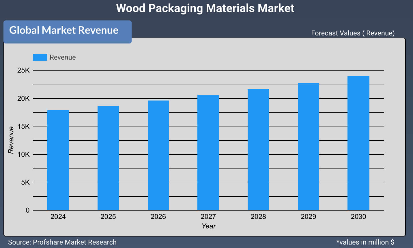Select the 2027 revenue bar
This screenshot has width=413, height=248.
tap(208, 152)
